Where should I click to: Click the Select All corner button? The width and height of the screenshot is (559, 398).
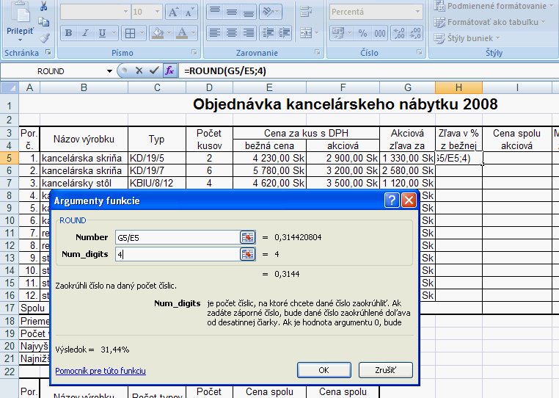point(10,87)
